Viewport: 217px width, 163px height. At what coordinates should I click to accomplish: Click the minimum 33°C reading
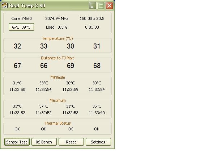click(x=44, y=83)
